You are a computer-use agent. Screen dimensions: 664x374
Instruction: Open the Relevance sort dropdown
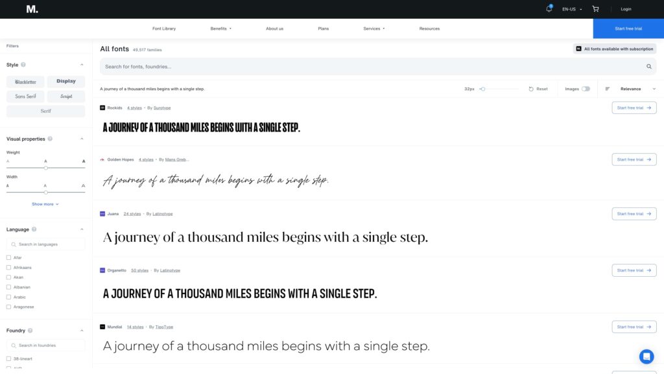(638, 89)
